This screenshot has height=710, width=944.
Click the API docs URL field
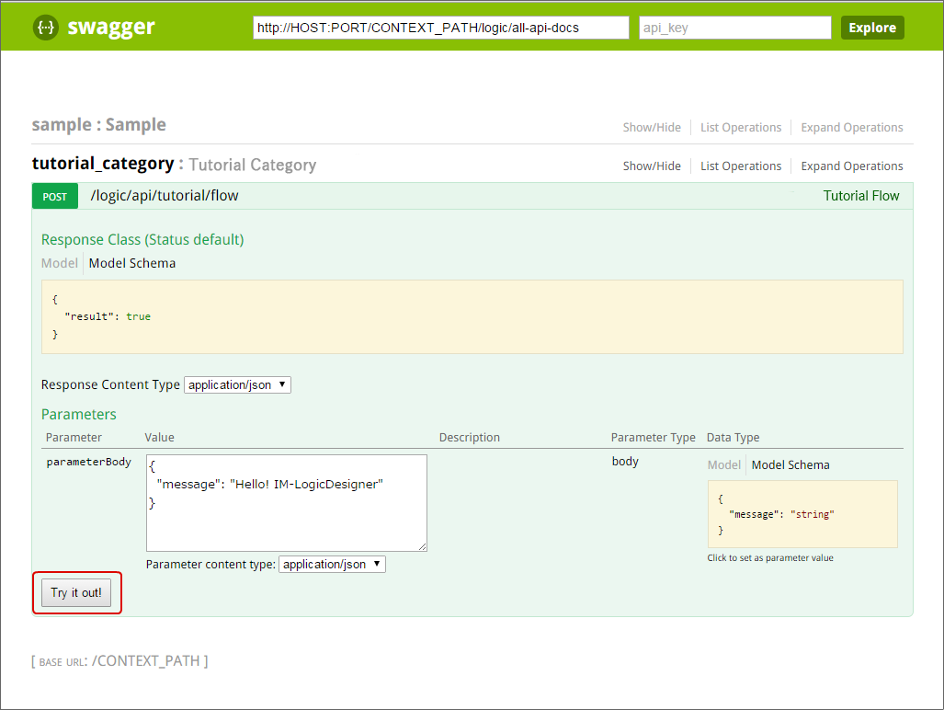coord(440,28)
